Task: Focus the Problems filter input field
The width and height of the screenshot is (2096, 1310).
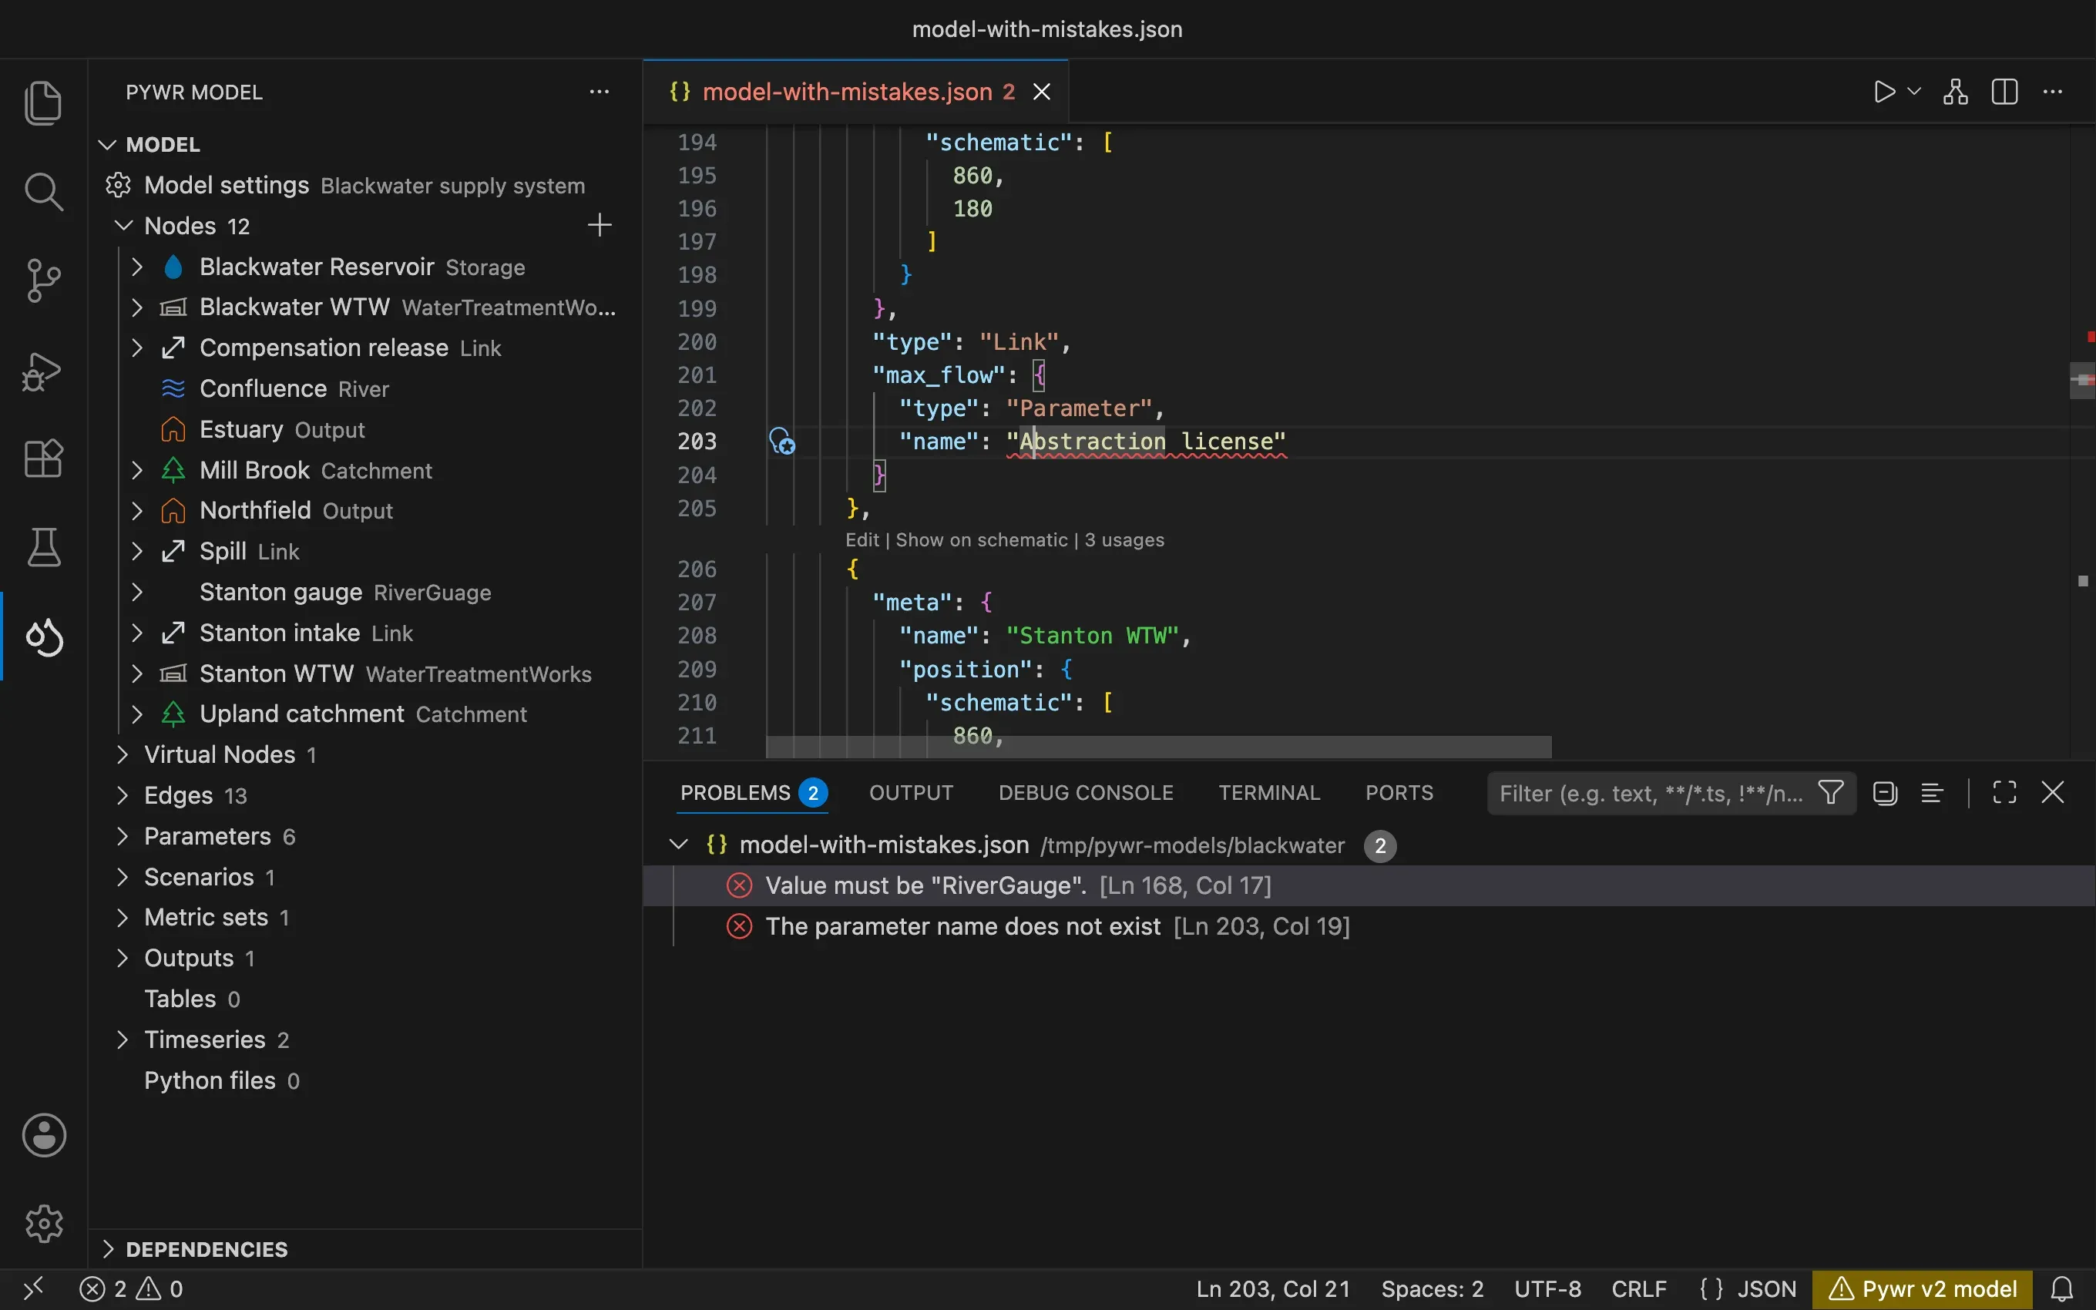Action: click(x=1650, y=793)
